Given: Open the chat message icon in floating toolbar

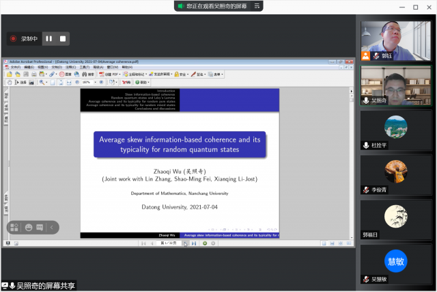Looking at the screenshot, I should coord(40,227).
